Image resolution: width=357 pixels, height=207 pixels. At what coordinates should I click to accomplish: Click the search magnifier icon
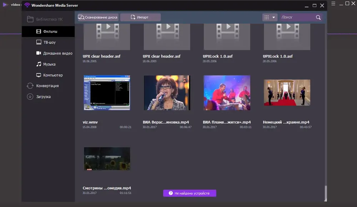318,17
